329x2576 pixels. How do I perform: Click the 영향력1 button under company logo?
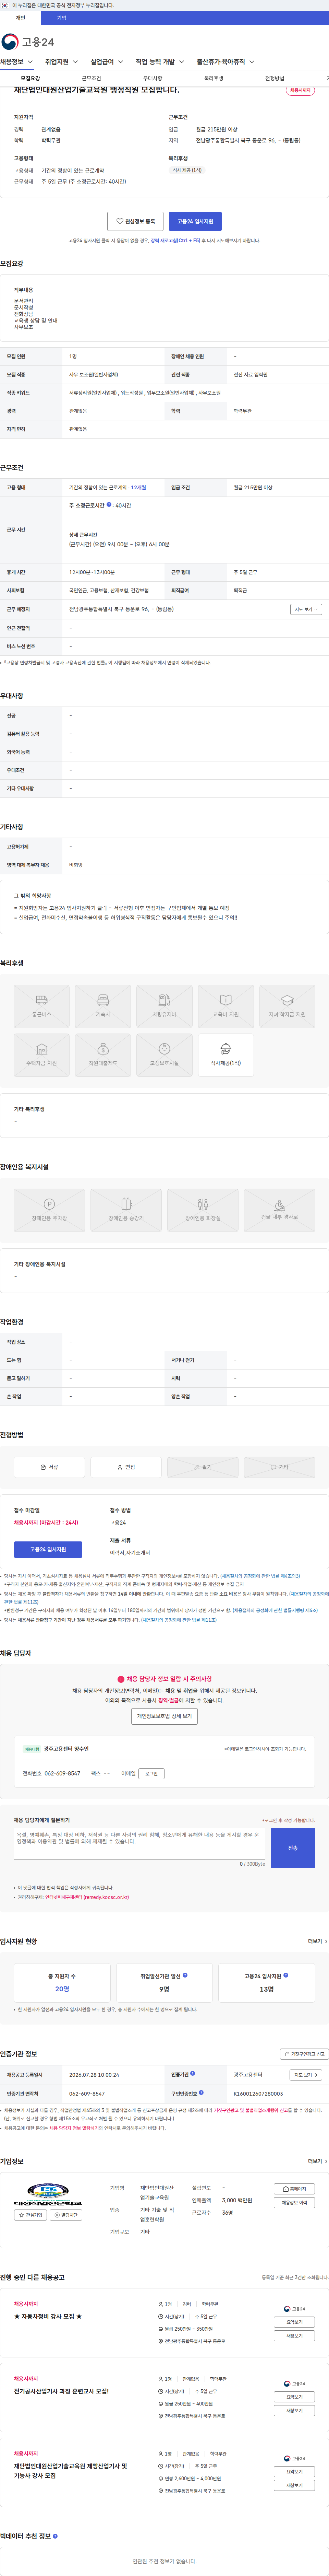pyautogui.click(x=66, y=2215)
